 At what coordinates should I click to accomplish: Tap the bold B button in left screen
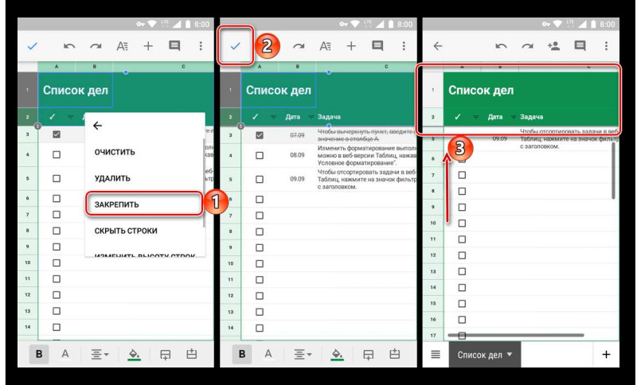[x=39, y=354]
